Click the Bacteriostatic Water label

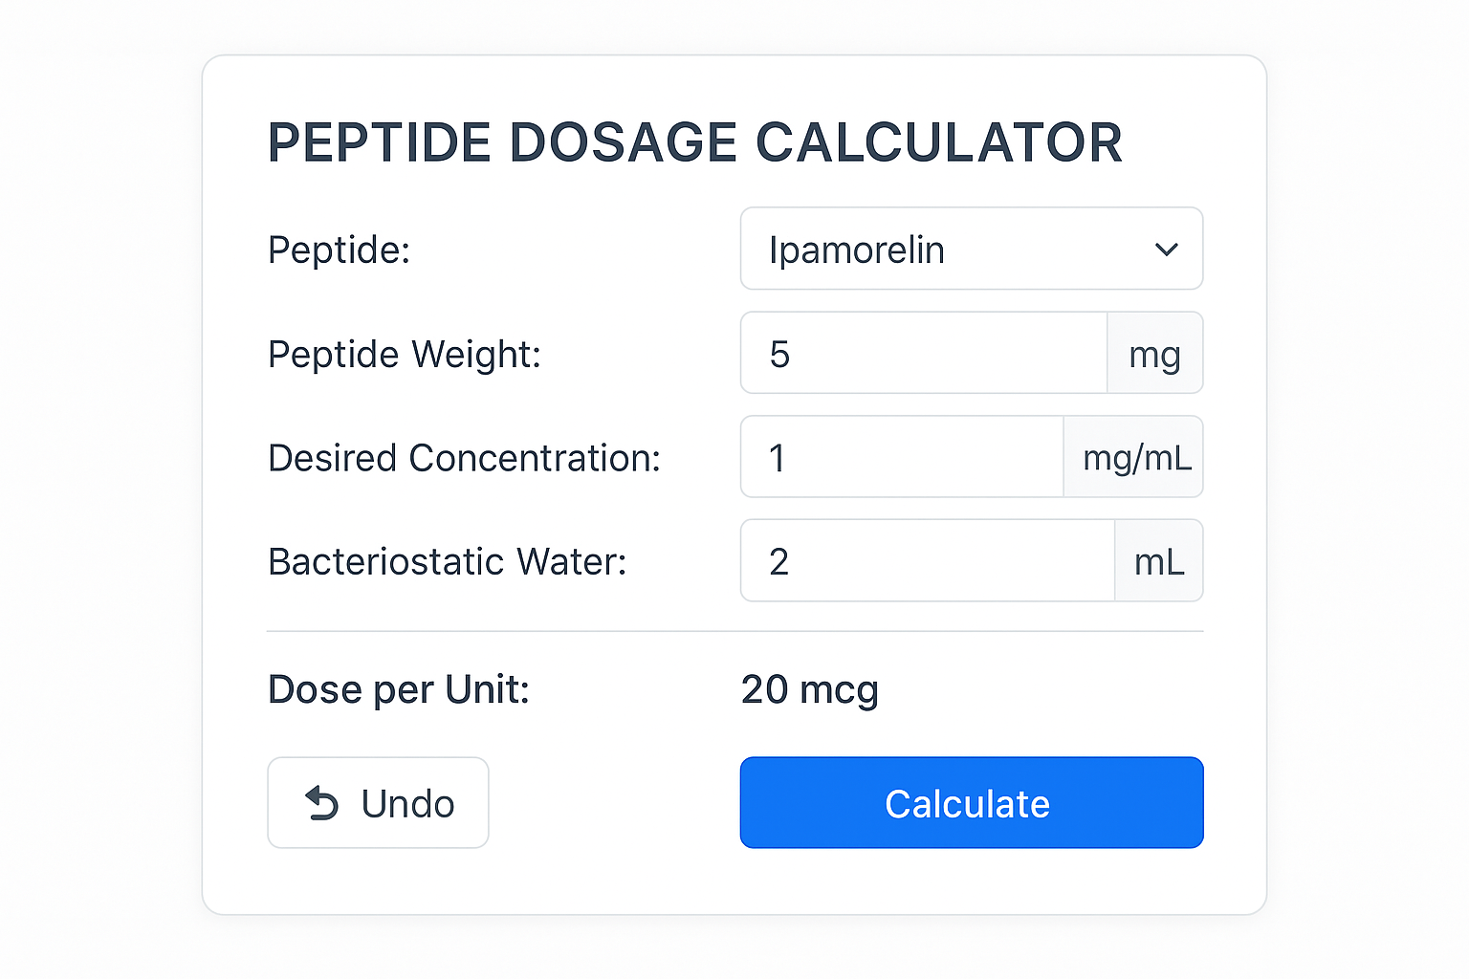click(x=446, y=561)
